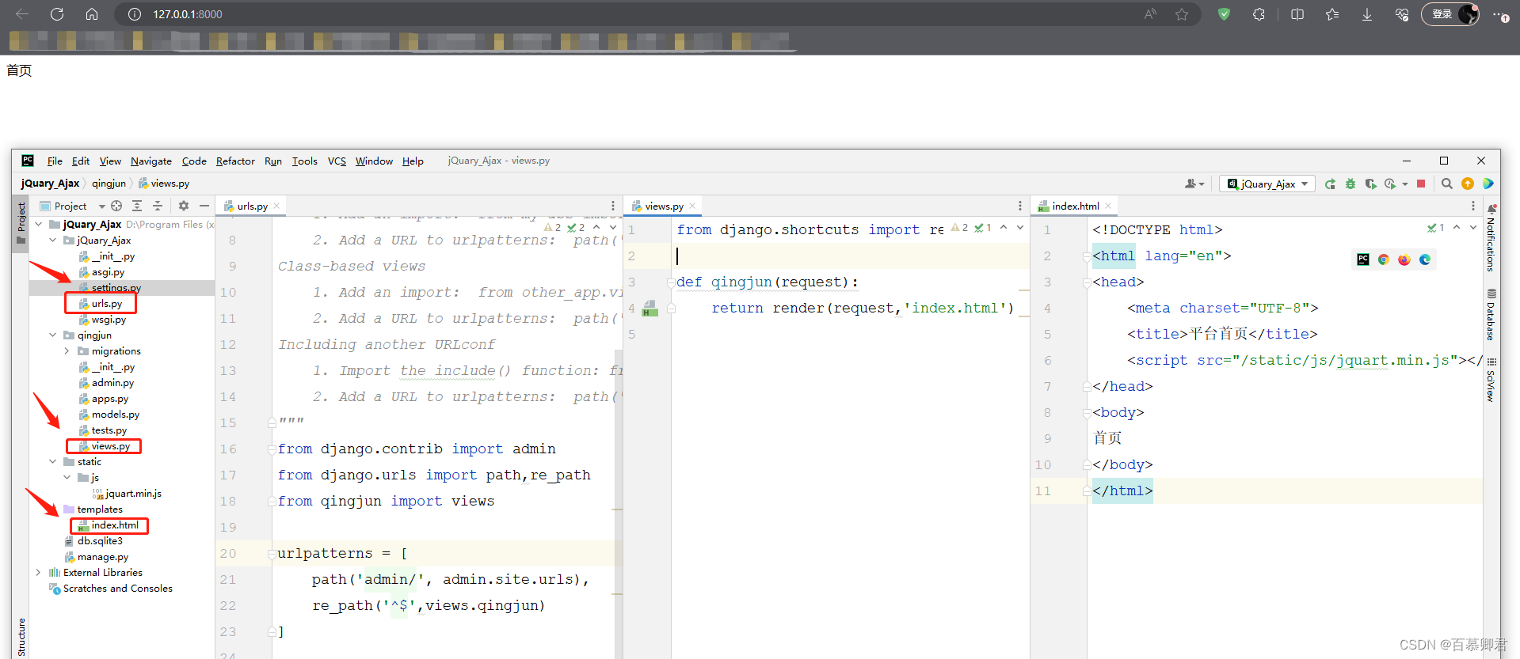Add page to browser favorites star
The height and width of the screenshot is (659, 1520).
[1182, 14]
